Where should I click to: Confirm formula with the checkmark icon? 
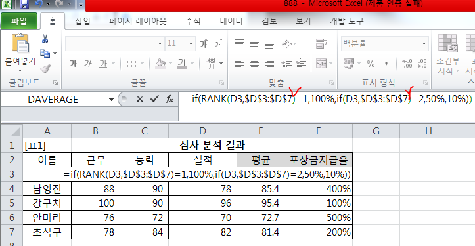coord(154,99)
